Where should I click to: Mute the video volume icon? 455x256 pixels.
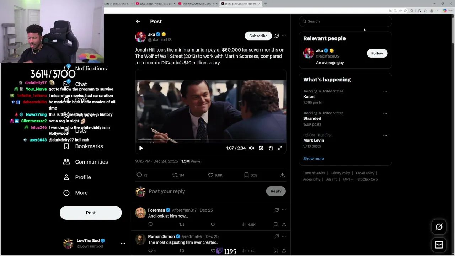pyautogui.click(x=251, y=148)
